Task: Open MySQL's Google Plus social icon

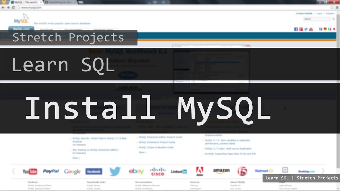Action: click(301, 29)
